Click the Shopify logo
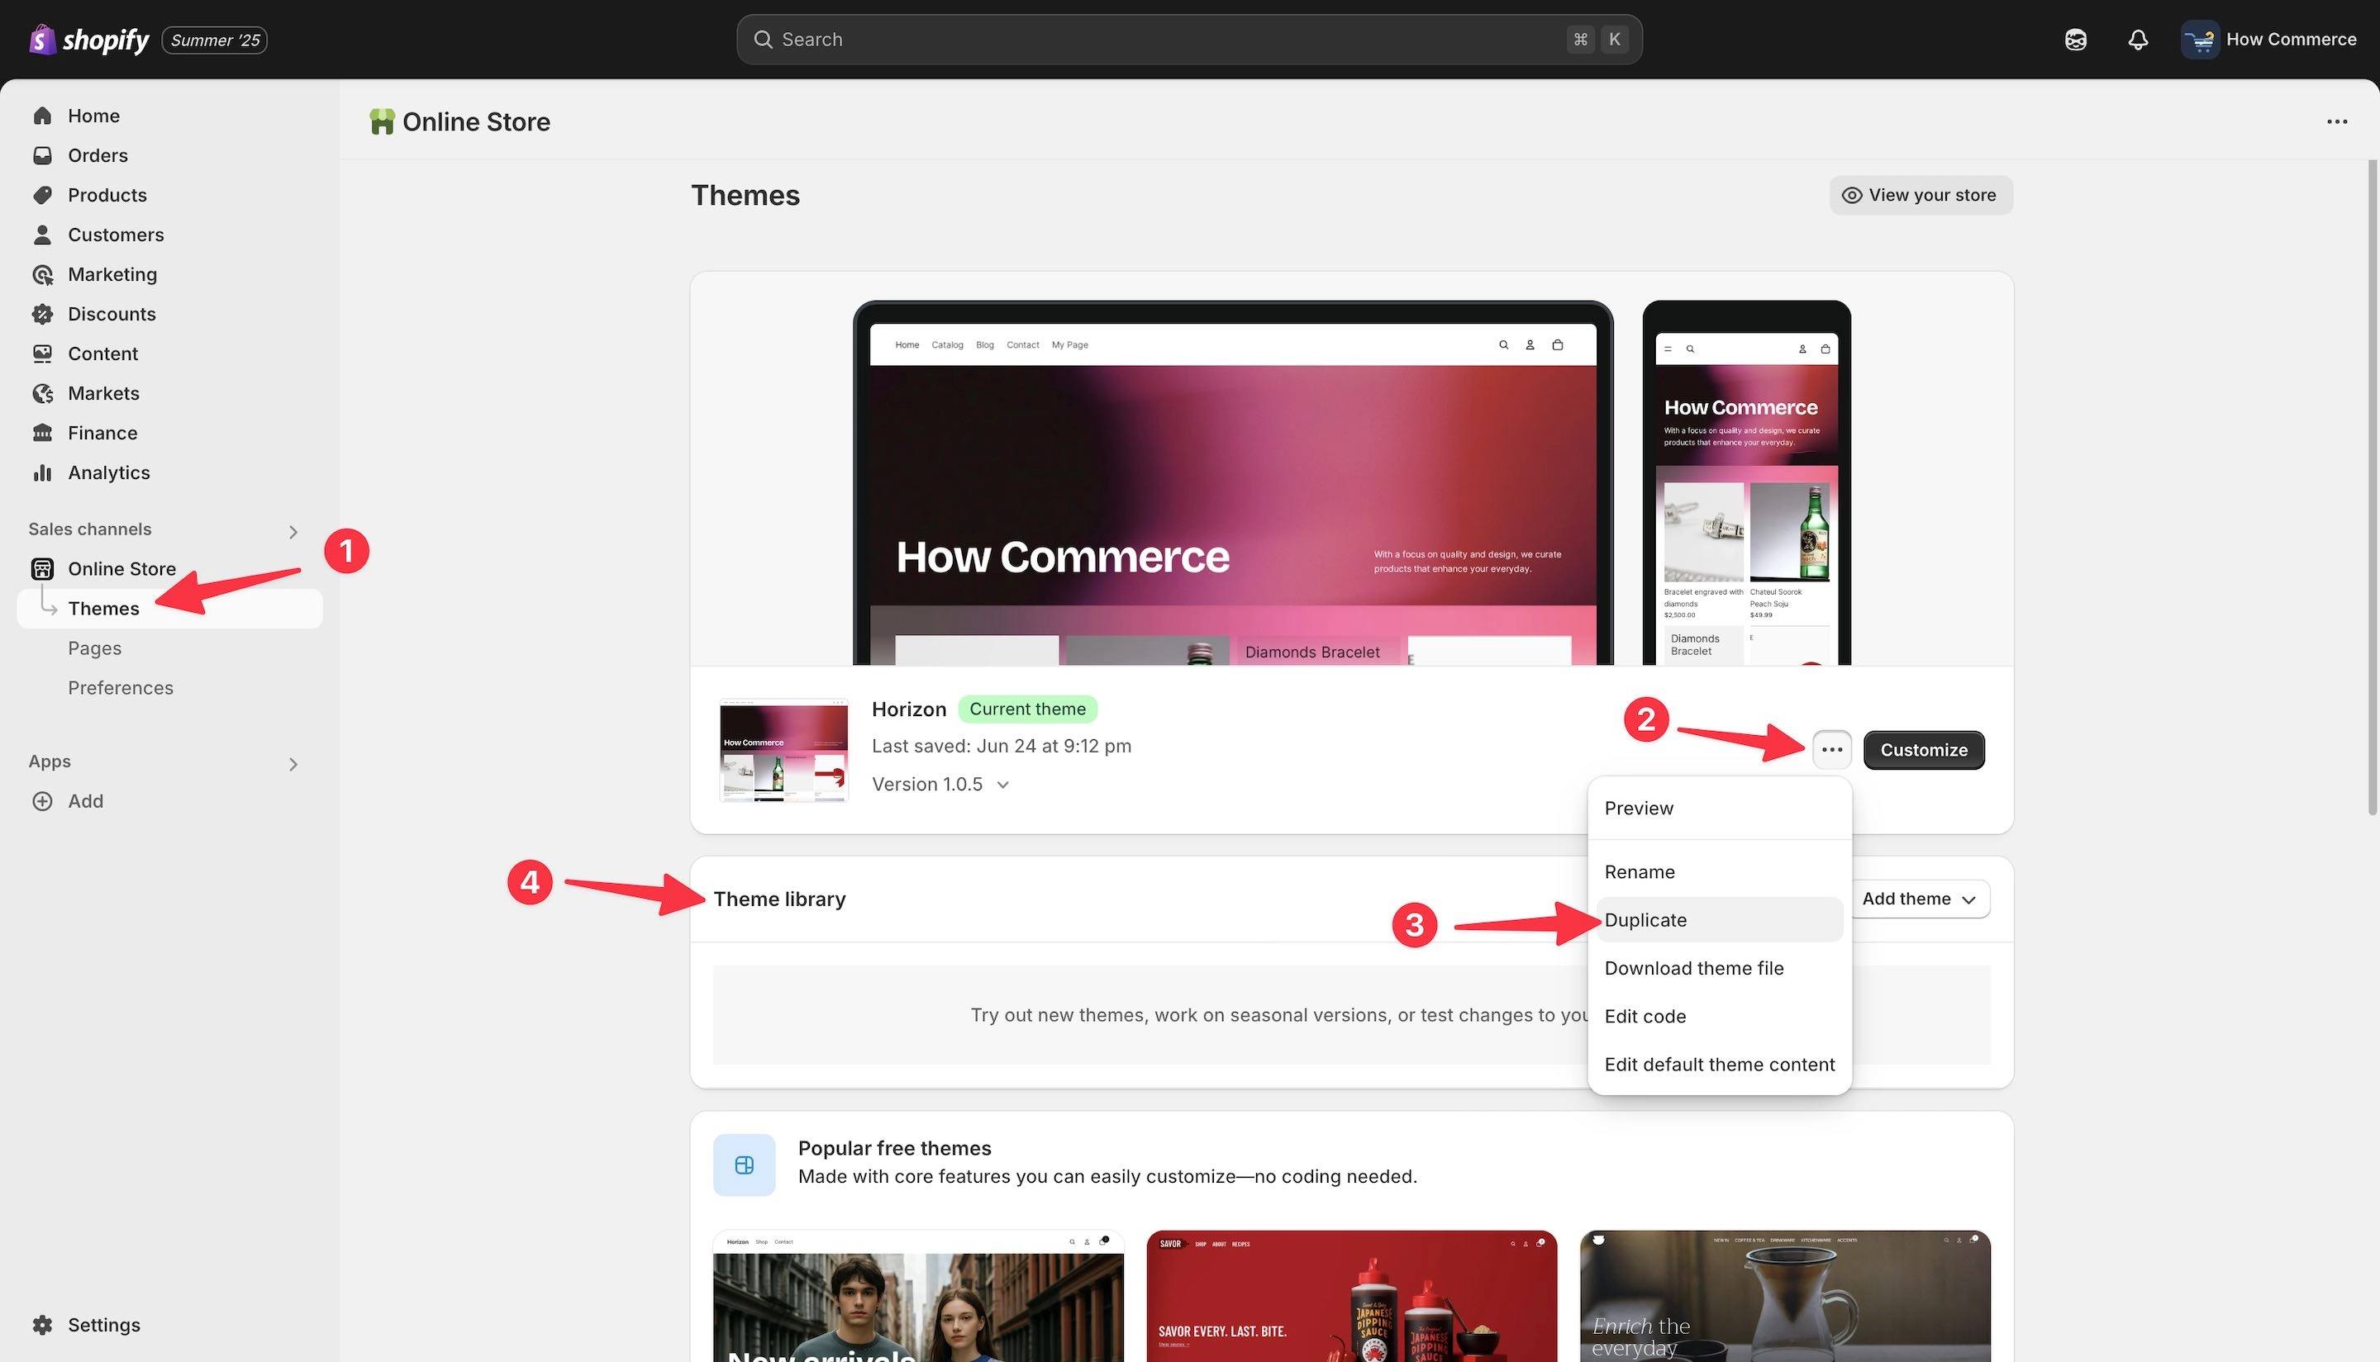The width and height of the screenshot is (2380, 1362). click(89, 40)
